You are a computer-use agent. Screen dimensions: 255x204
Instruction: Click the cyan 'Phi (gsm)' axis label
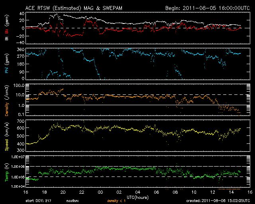(x=7, y=63)
